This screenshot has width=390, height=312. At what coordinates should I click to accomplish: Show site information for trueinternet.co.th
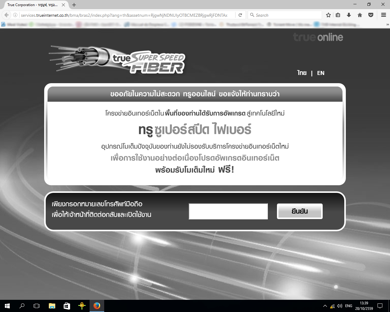(15, 15)
